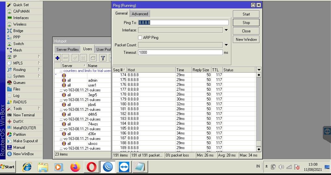Open ping table column chooser dropdown
Screen dimensions: 331x175
[259, 70]
